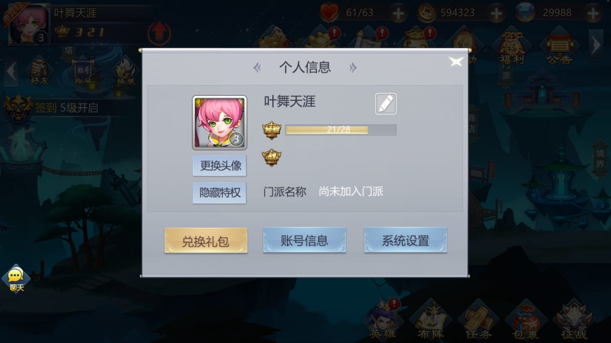
Task: Open the 公告 announcements icon
Action: (559, 48)
